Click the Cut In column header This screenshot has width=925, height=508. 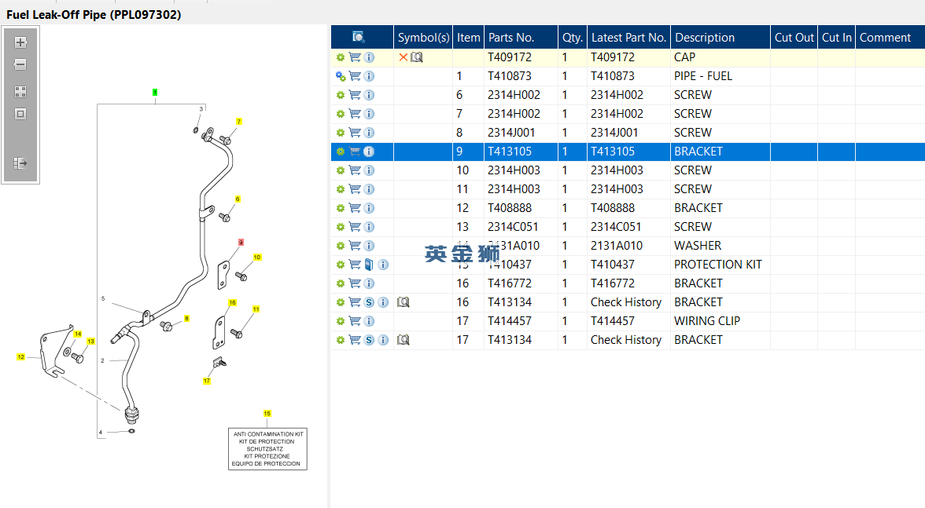click(837, 37)
